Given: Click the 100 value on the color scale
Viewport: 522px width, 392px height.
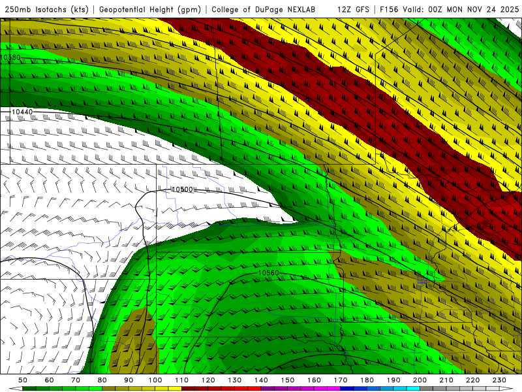Looking at the screenshot, I should point(155,380).
